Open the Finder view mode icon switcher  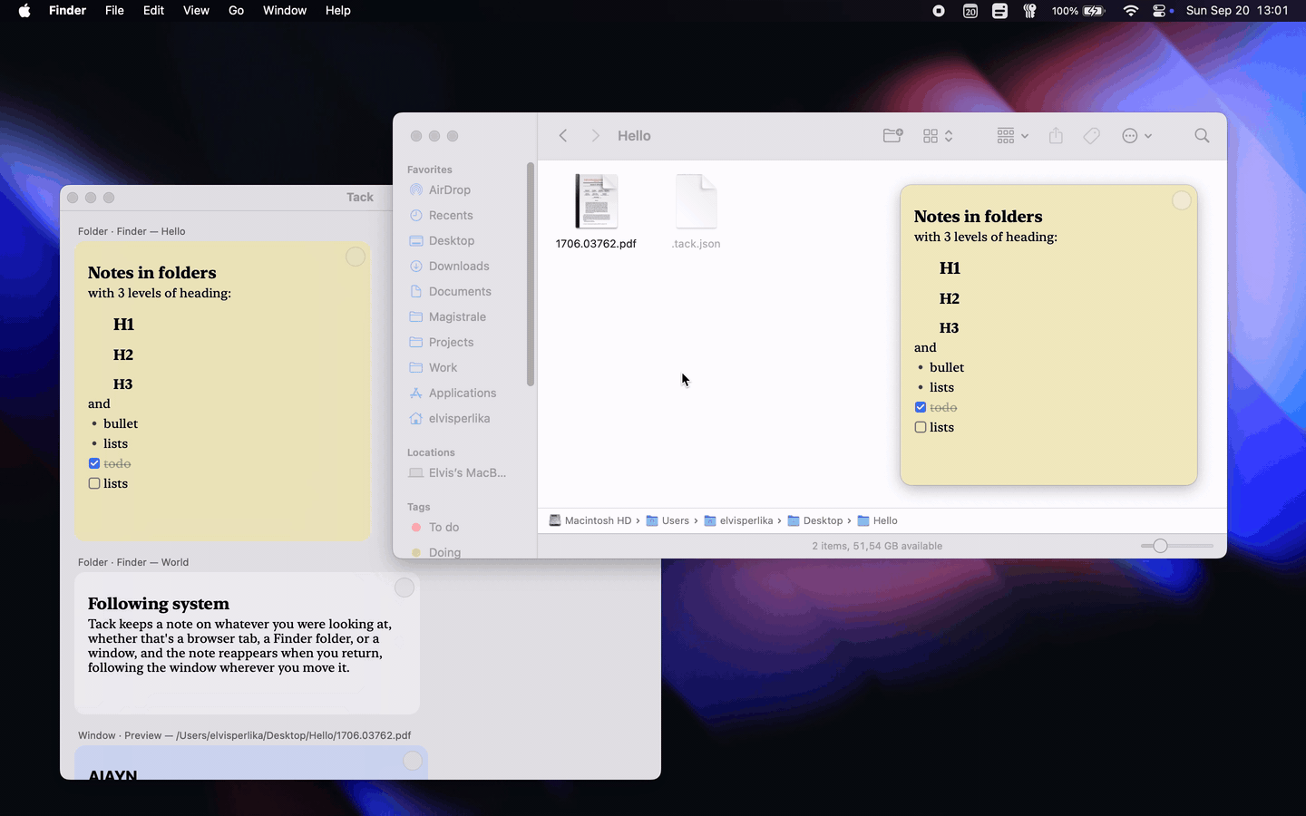pos(939,136)
